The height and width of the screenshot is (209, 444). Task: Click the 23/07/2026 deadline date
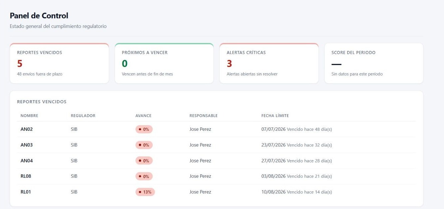pos(274,145)
